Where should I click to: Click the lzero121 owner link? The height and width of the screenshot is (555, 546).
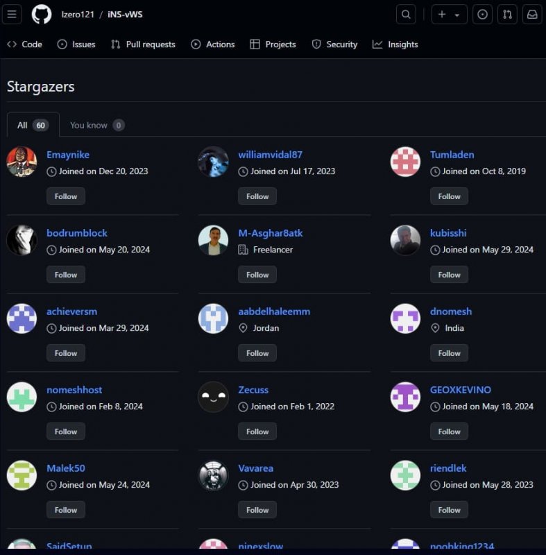[77, 15]
